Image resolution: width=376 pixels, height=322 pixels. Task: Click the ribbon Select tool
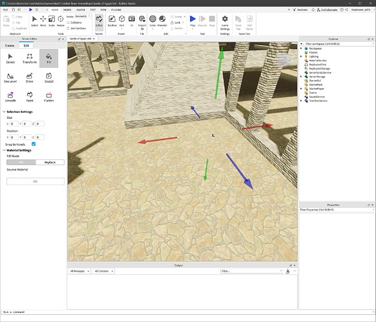34,21
